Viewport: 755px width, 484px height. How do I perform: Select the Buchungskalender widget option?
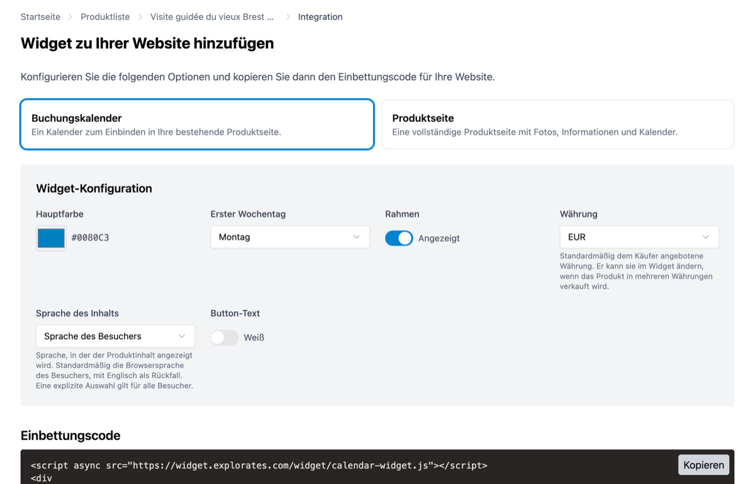click(198, 124)
